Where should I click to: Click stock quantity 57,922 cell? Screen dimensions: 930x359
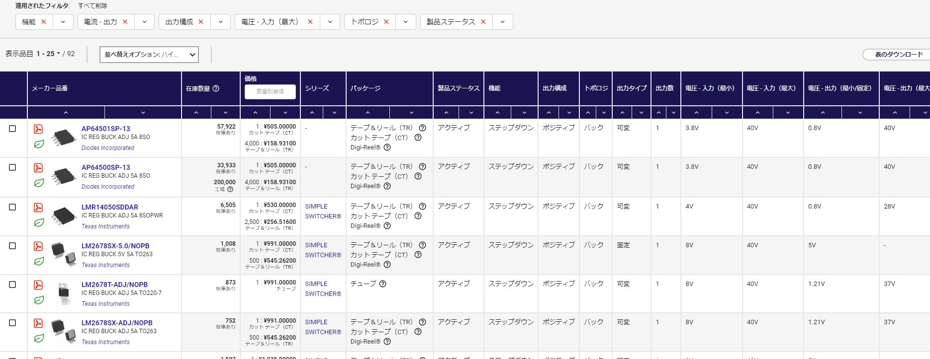pos(226,127)
